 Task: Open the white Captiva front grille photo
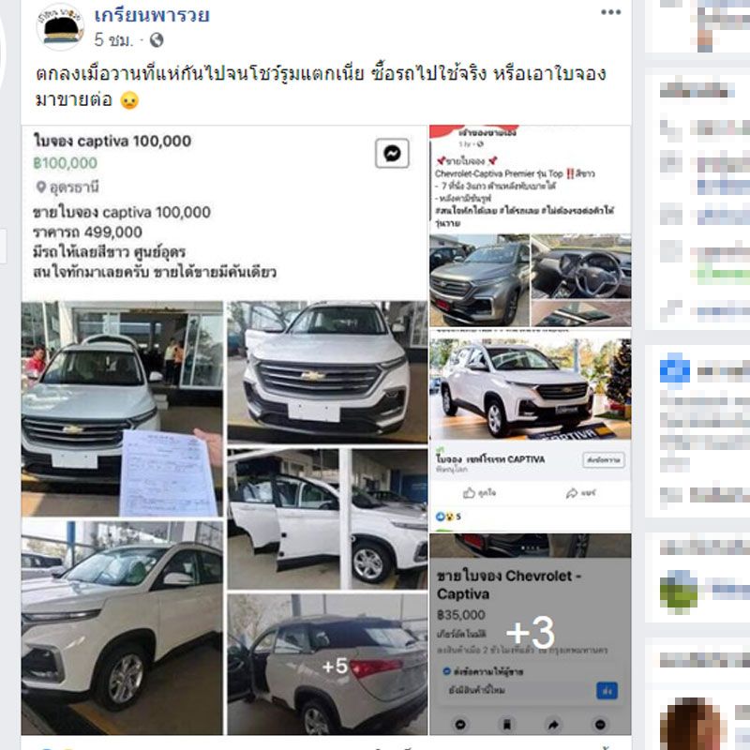[327, 372]
